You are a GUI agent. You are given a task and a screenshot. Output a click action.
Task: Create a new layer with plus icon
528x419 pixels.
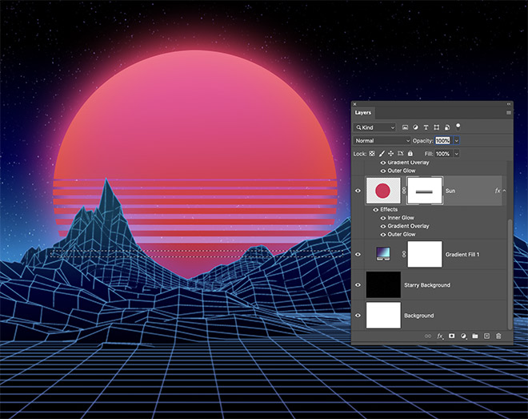486,336
